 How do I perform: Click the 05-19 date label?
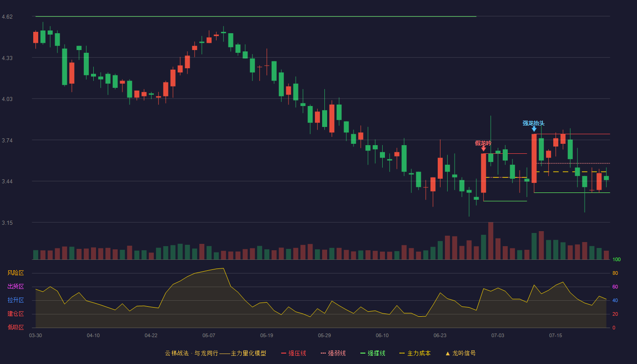[x=267, y=335]
